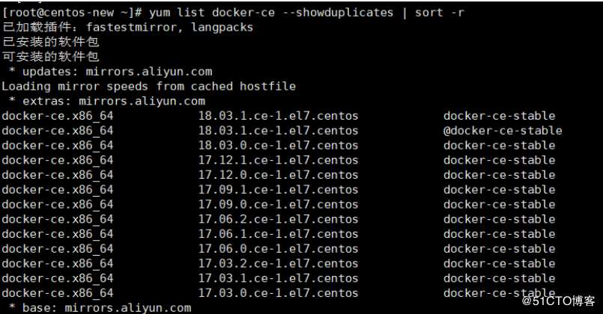Select version 17.03.0.ce-1.el7.centos
The image size is (603, 314).
click(278, 293)
